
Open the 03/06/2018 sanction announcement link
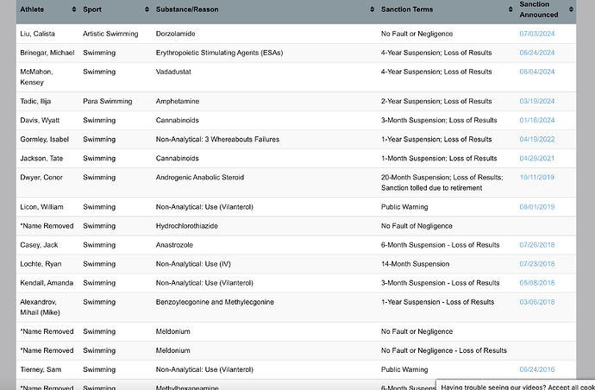pyautogui.click(x=537, y=302)
